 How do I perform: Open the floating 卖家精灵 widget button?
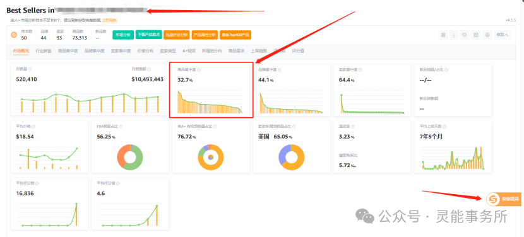tap(504, 199)
